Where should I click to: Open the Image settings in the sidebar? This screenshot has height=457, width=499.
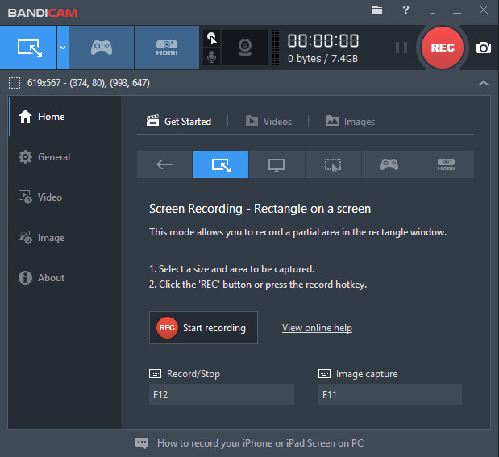(x=64, y=238)
